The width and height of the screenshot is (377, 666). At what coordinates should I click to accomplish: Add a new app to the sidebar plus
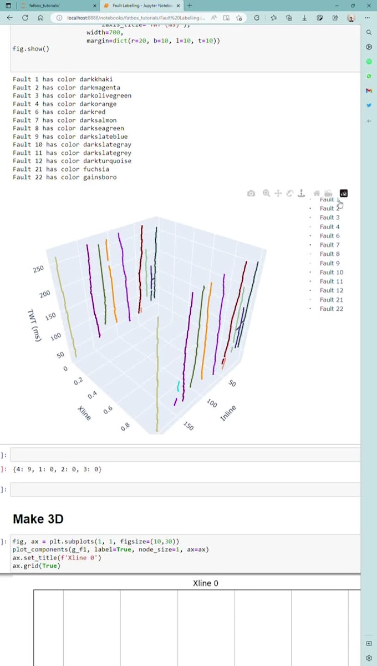pyautogui.click(x=369, y=120)
